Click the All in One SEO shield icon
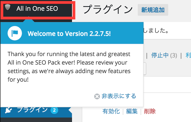The image size is (191, 122). point(8,7)
